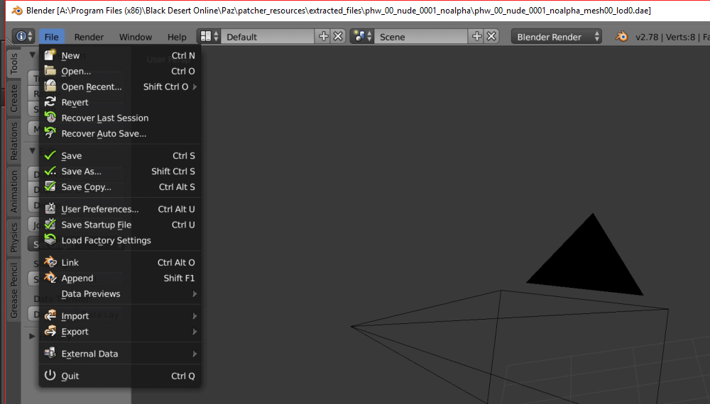Select Quit in the File menu
710x404 pixels.
[70, 376]
